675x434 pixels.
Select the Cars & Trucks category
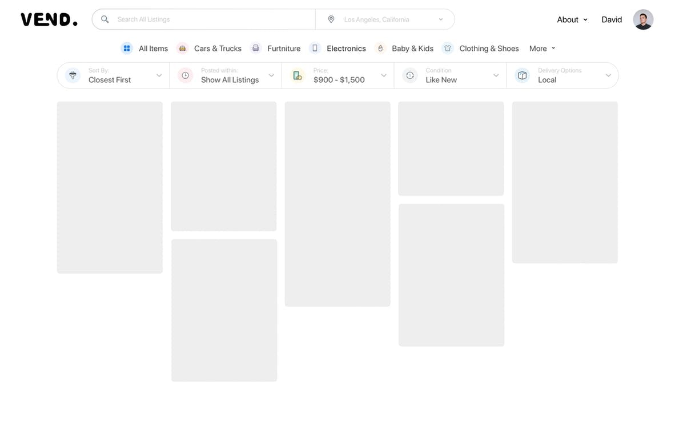coord(209,48)
